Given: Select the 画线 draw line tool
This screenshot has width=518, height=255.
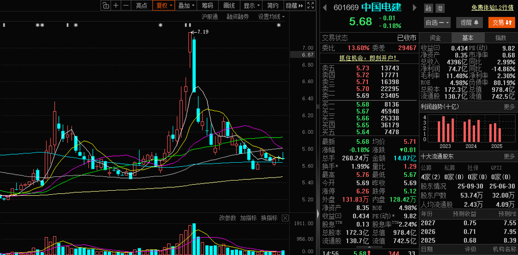Looking at the screenshot, I should click(229, 5).
